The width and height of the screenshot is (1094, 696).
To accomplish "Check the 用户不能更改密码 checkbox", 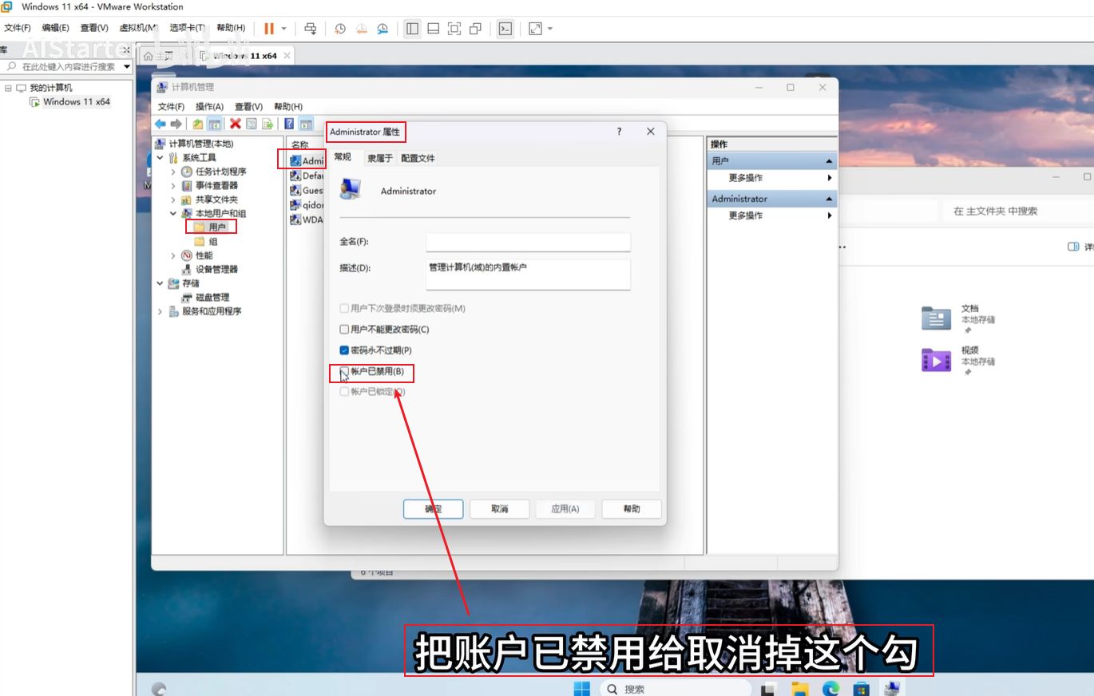I will [x=344, y=330].
